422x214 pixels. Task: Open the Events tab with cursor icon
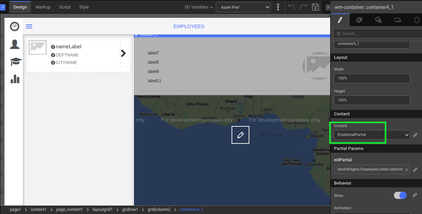[x=378, y=20]
